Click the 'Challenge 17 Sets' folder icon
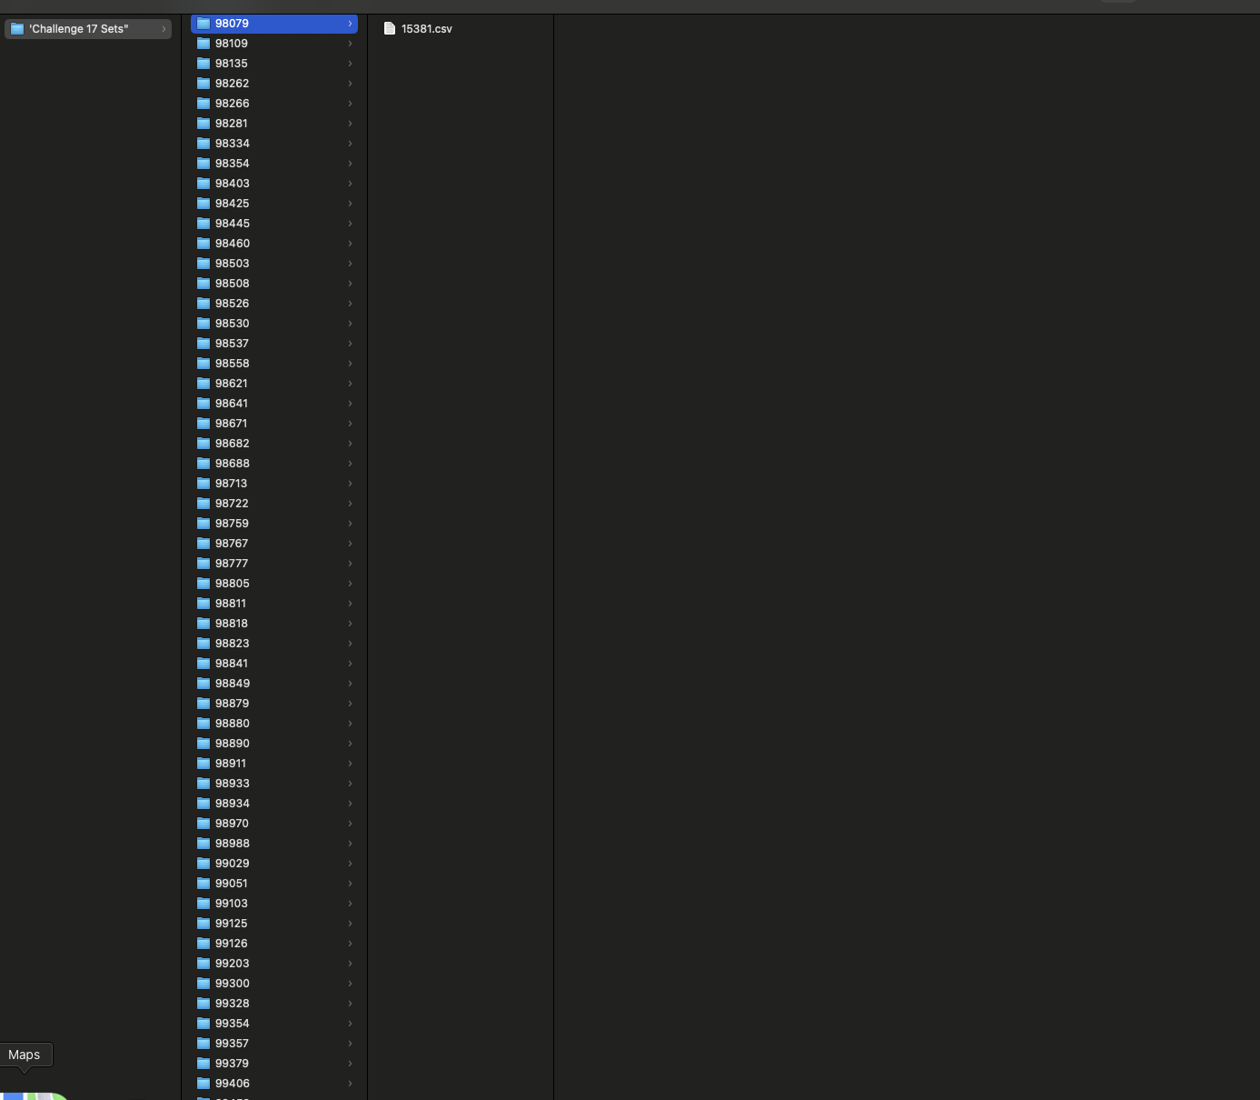The height and width of the screenshot is (1100, 1260). [17, 29]
